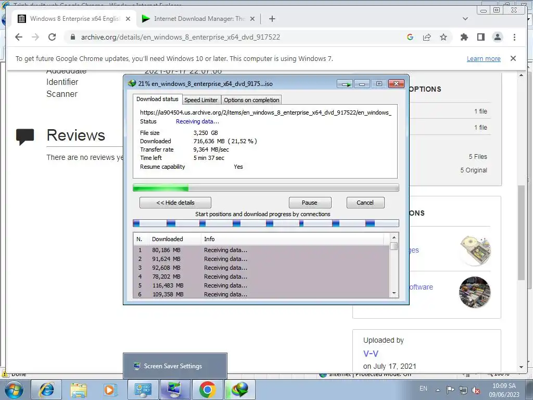Open the Options on completion tab
The width and height of the screenshot is (533, 400).
click(251, 100)
